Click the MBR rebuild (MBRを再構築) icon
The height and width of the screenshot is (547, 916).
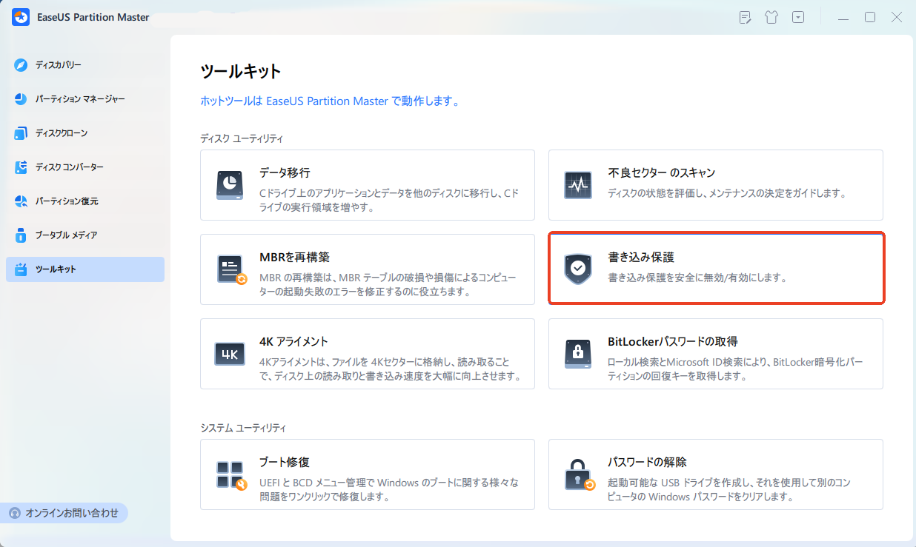230,269
